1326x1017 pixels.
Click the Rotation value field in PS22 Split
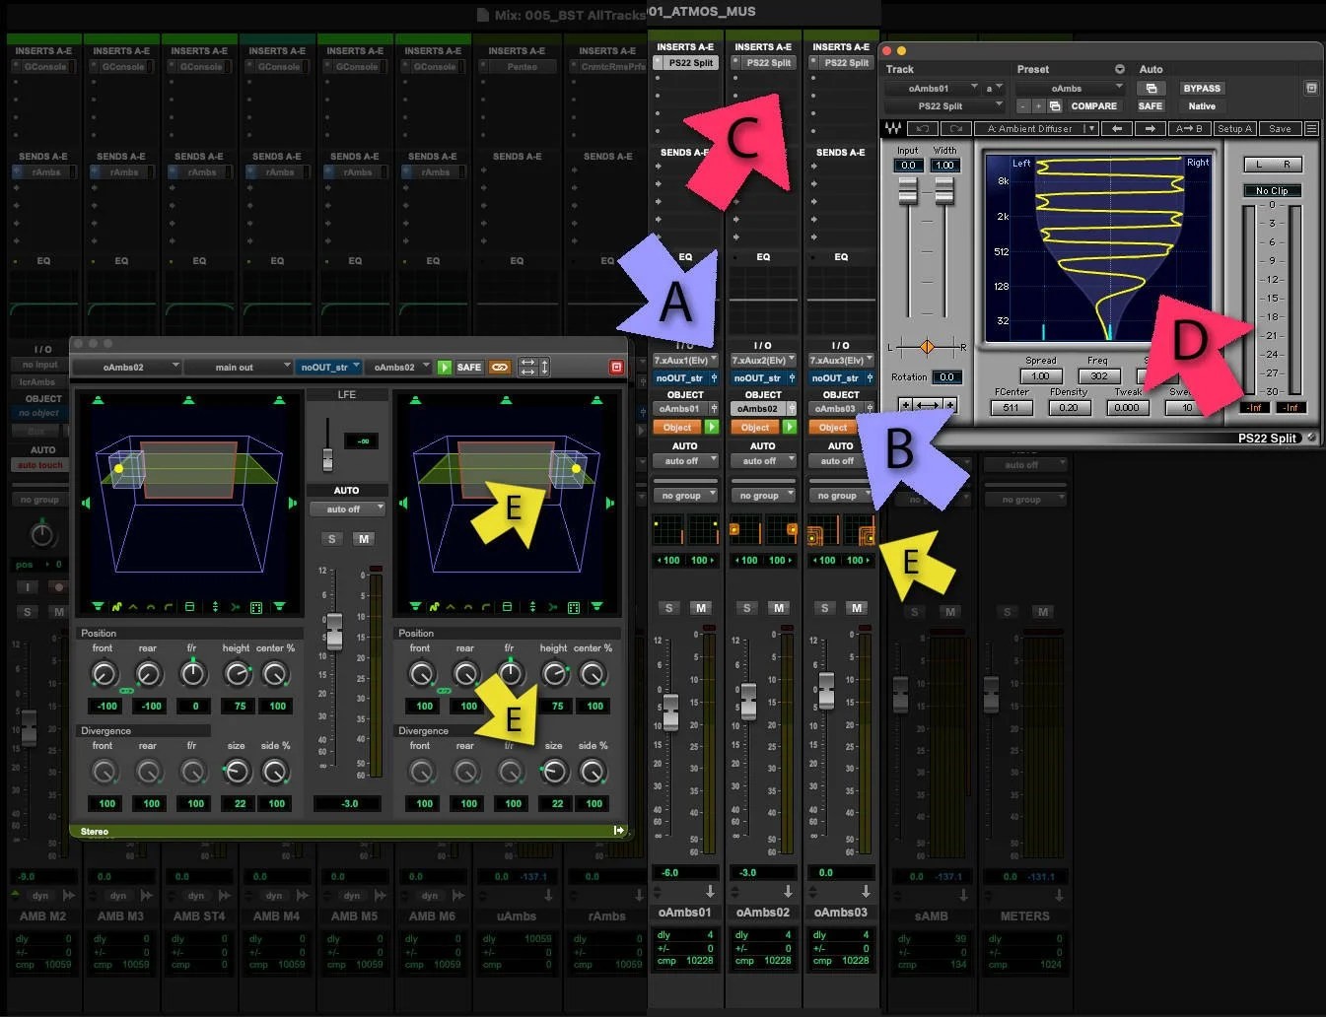point(947,377)
